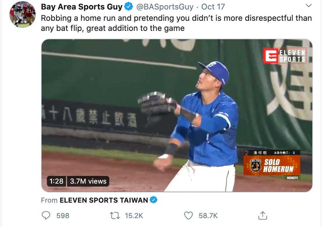Like the tweet with heart icon
This screenshot has height=227, width=323.
(x=188, y=216)
